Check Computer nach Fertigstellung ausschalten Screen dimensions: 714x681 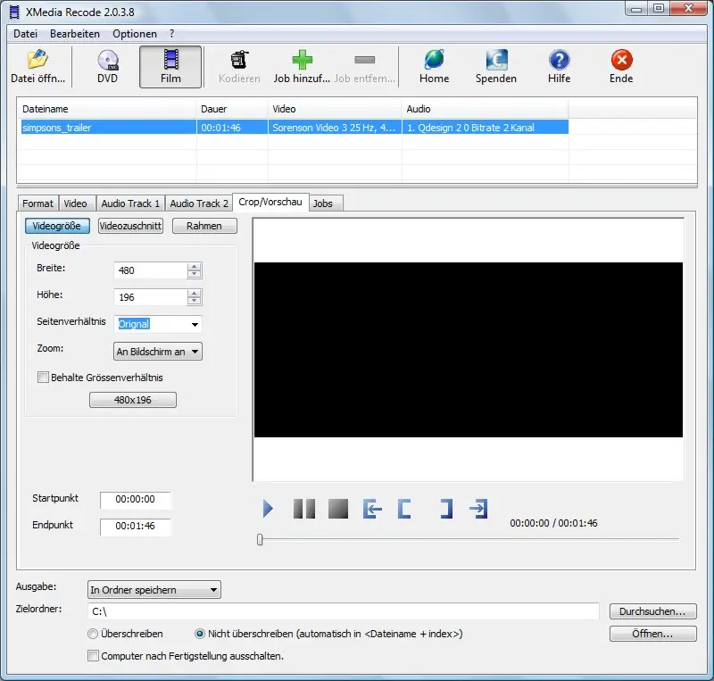(x=93, y=655)
